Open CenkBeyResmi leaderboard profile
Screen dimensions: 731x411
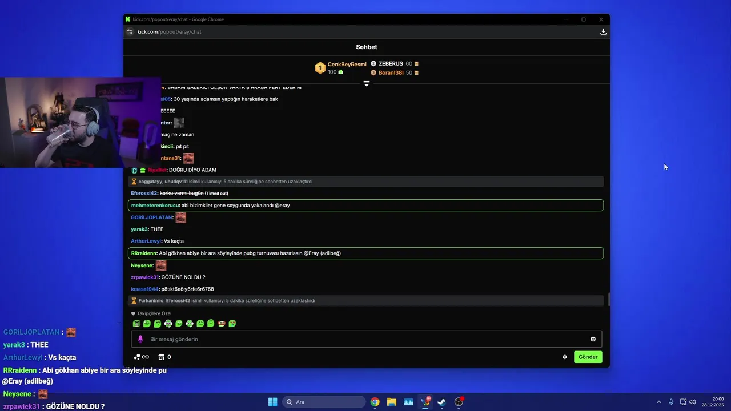coord(347,65)
